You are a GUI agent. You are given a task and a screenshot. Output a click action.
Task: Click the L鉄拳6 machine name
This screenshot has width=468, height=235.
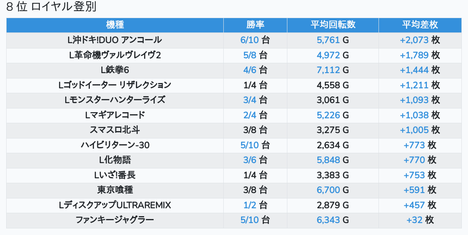pyautogui.click(x=115, y=70)
